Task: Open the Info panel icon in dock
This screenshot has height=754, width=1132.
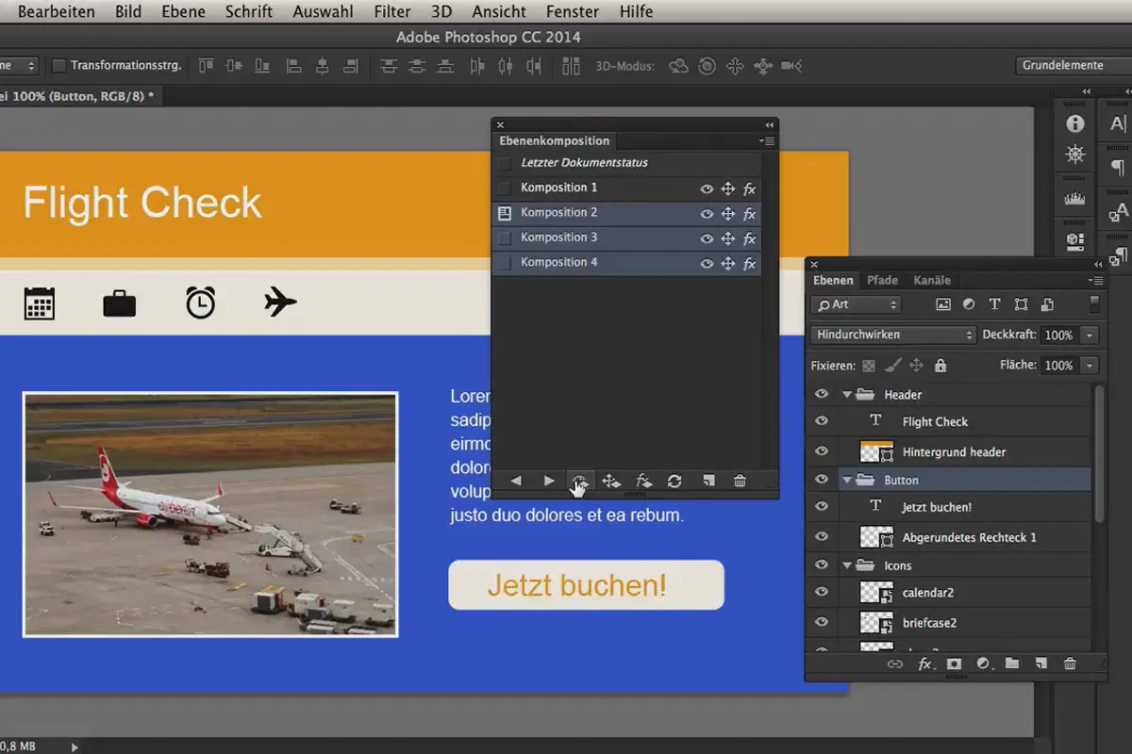Action: click(1074, 123)
